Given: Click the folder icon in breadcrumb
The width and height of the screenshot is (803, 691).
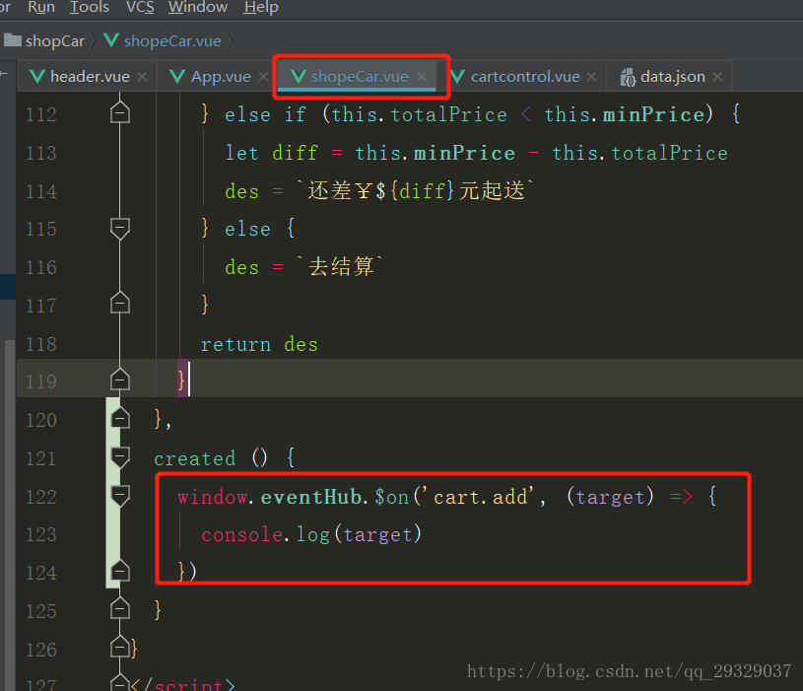Looking at the screenshot, I should [x=12, y=40].
